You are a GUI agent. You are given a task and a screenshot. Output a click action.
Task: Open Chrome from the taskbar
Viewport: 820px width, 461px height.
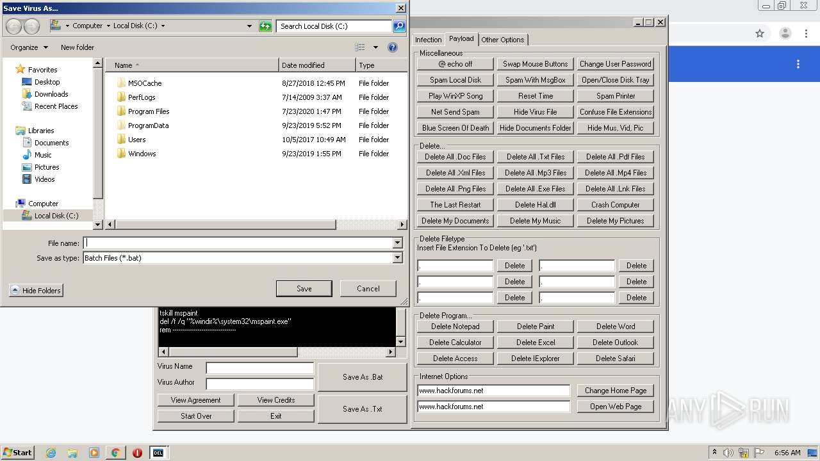point(115,453)
